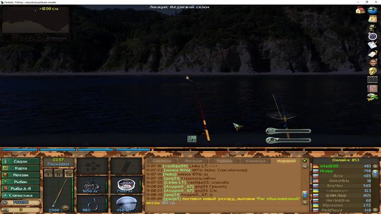Open the fisherman face help icon
Viewport: 381px width, 214px height.
(373, 62)
